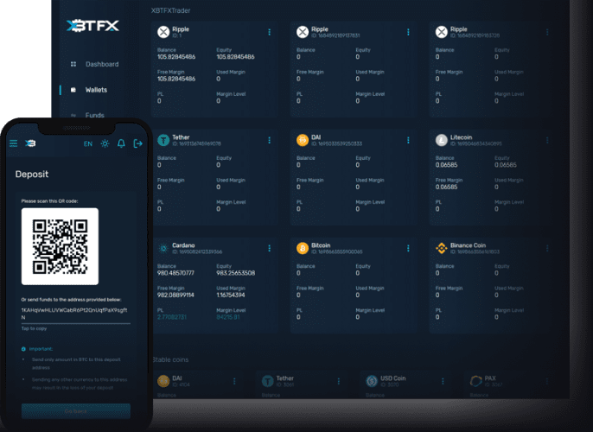Open Cardano wallet three-dot menu
593x432 pixels.
(x=270, y=248)
